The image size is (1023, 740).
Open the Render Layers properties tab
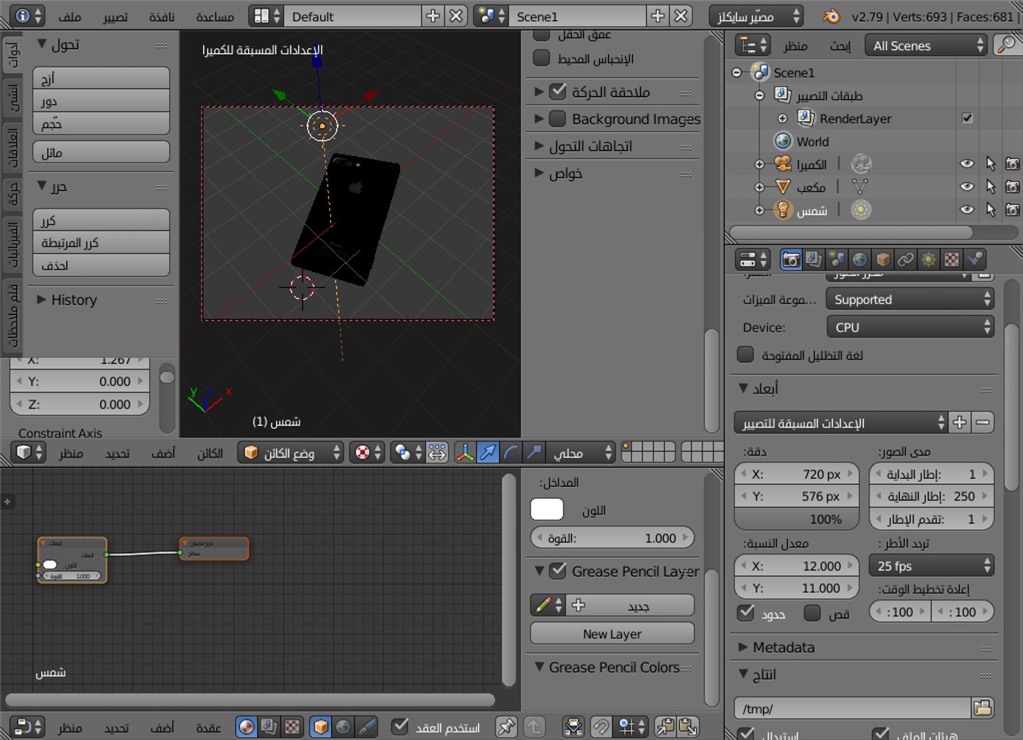point(814,260)
